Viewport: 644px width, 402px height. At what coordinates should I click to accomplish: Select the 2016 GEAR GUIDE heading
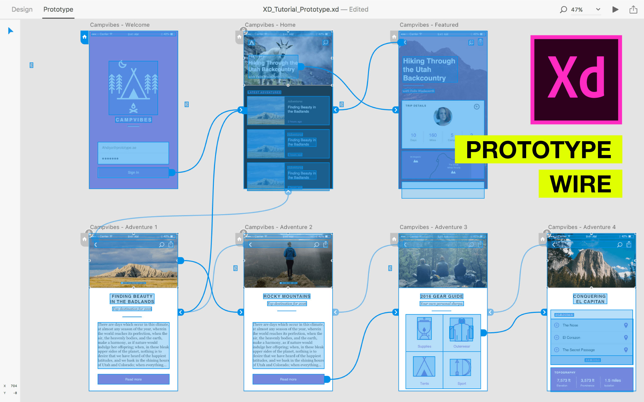coord(442,296)
